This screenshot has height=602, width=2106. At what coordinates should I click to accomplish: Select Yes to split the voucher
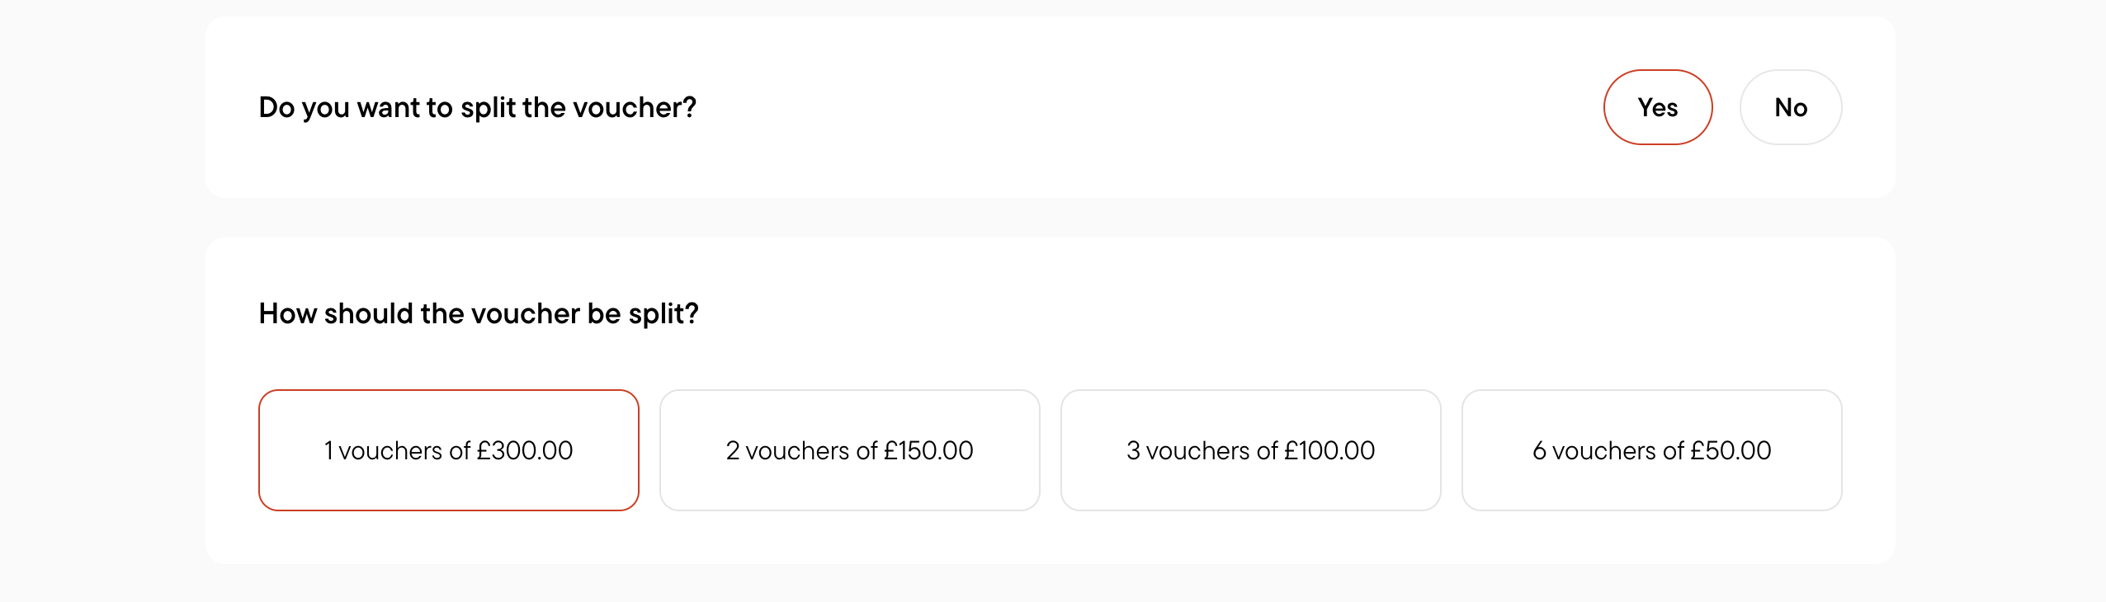(1657, 107)
